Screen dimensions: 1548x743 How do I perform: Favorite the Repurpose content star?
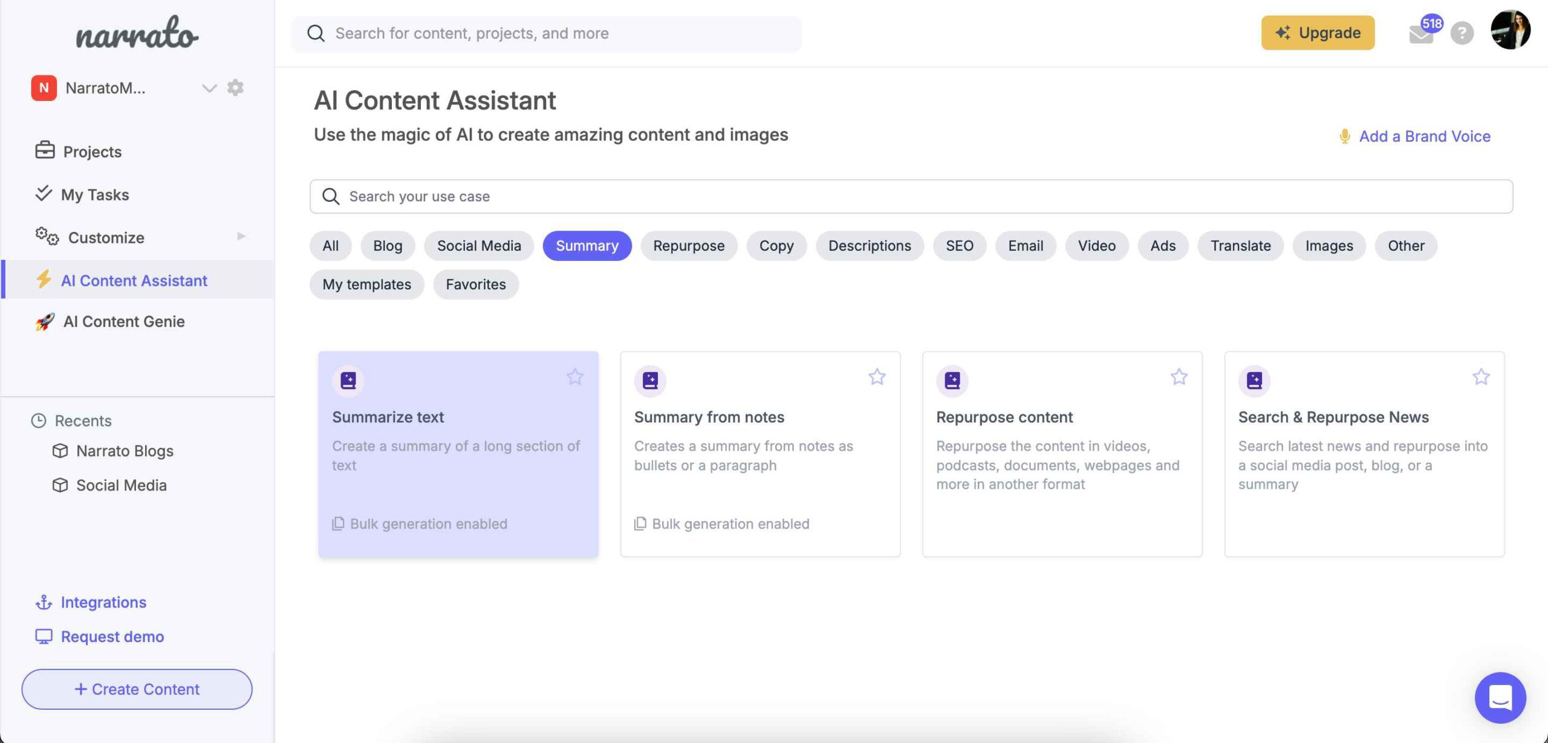[1179, 377]
